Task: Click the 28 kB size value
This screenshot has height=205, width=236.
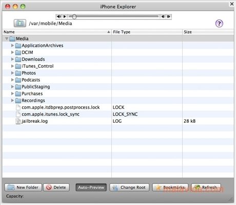Action: click(x=190, y=121)
